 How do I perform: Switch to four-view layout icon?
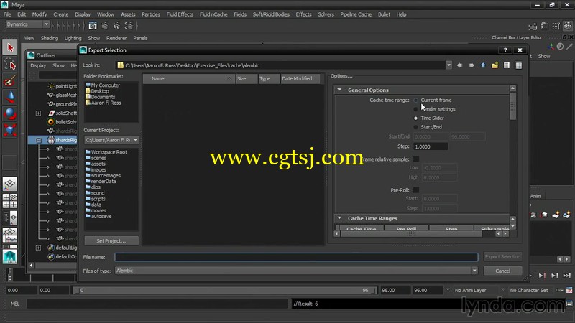[x=10, y=201]
